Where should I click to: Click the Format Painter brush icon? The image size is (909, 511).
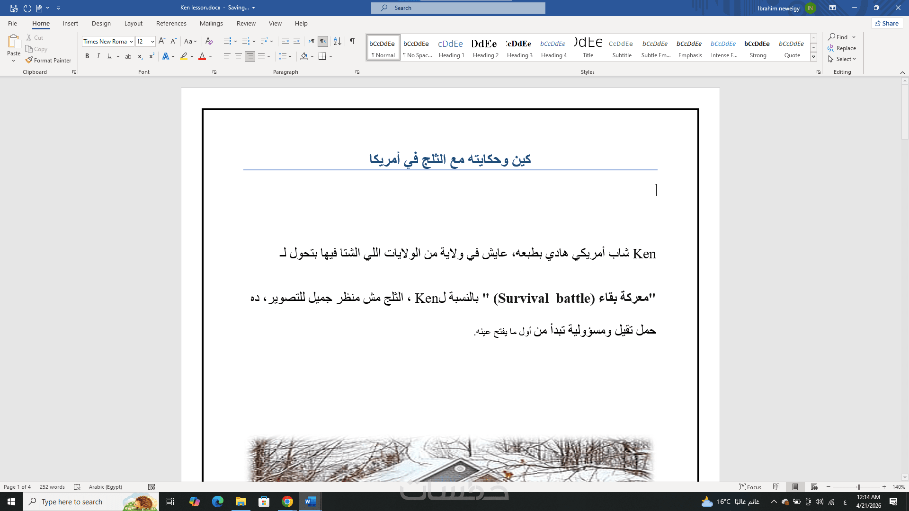(x=29, y=60)
